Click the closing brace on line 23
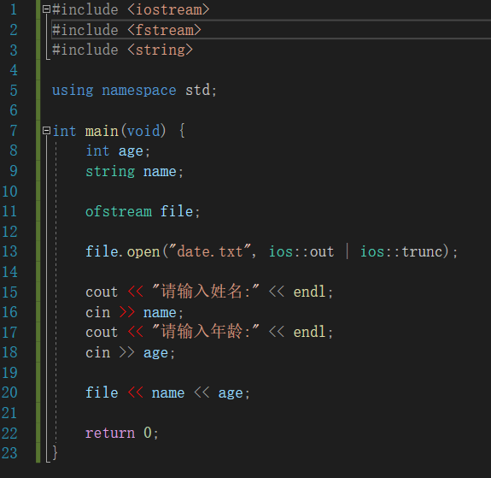Viewport: 491px width, 478px height. point(56,453)
